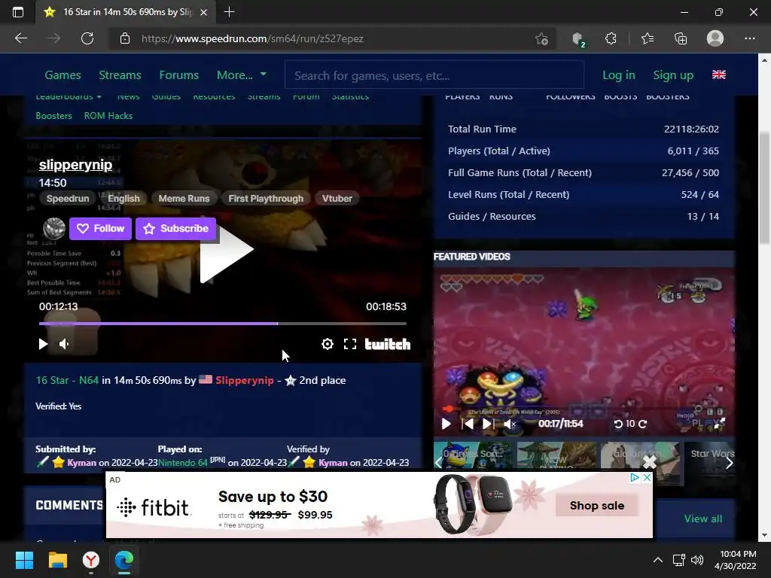Open the AdChoices info icon

coord(635,477)
